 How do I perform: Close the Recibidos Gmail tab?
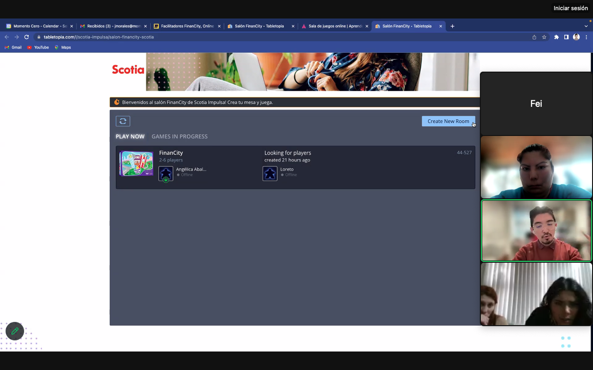(x=145, y=26)
